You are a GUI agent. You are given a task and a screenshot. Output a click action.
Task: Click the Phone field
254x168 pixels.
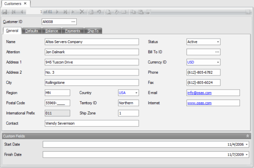tap(204, 72)
